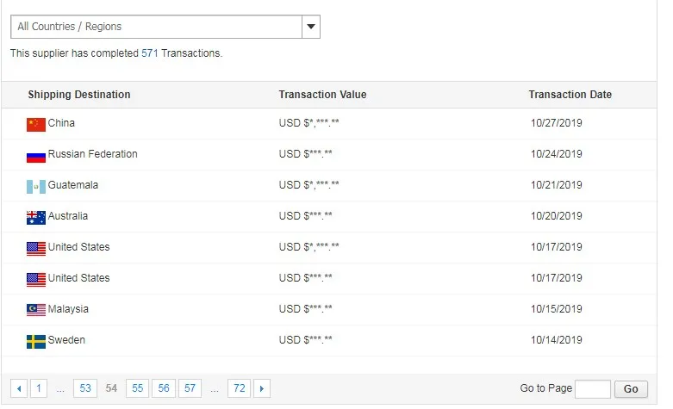Jump to last page 72
The width and height of the screenshot is (673, 409).
pyautogui.click(x=240, y=388)
